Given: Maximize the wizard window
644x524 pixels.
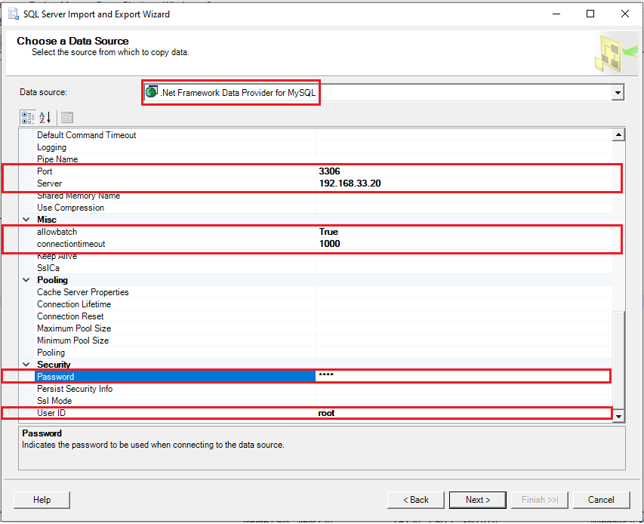Looking at the screenshot, I should (590, 14).
